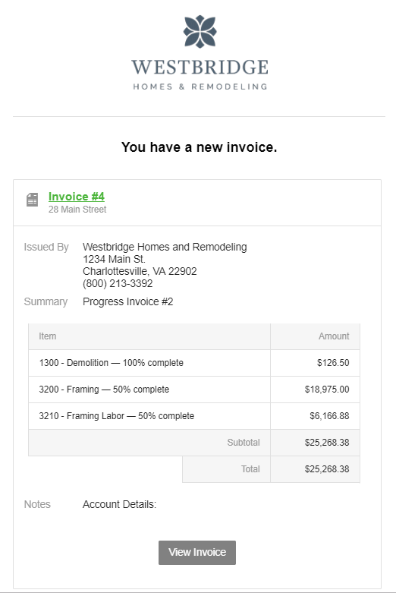Click the WESTBRIDGE company name text
This screenshot has width=396, height=593.
[x=200, y=67]
